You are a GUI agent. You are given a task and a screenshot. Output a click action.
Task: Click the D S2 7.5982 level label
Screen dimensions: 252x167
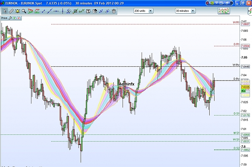point(245,150)
